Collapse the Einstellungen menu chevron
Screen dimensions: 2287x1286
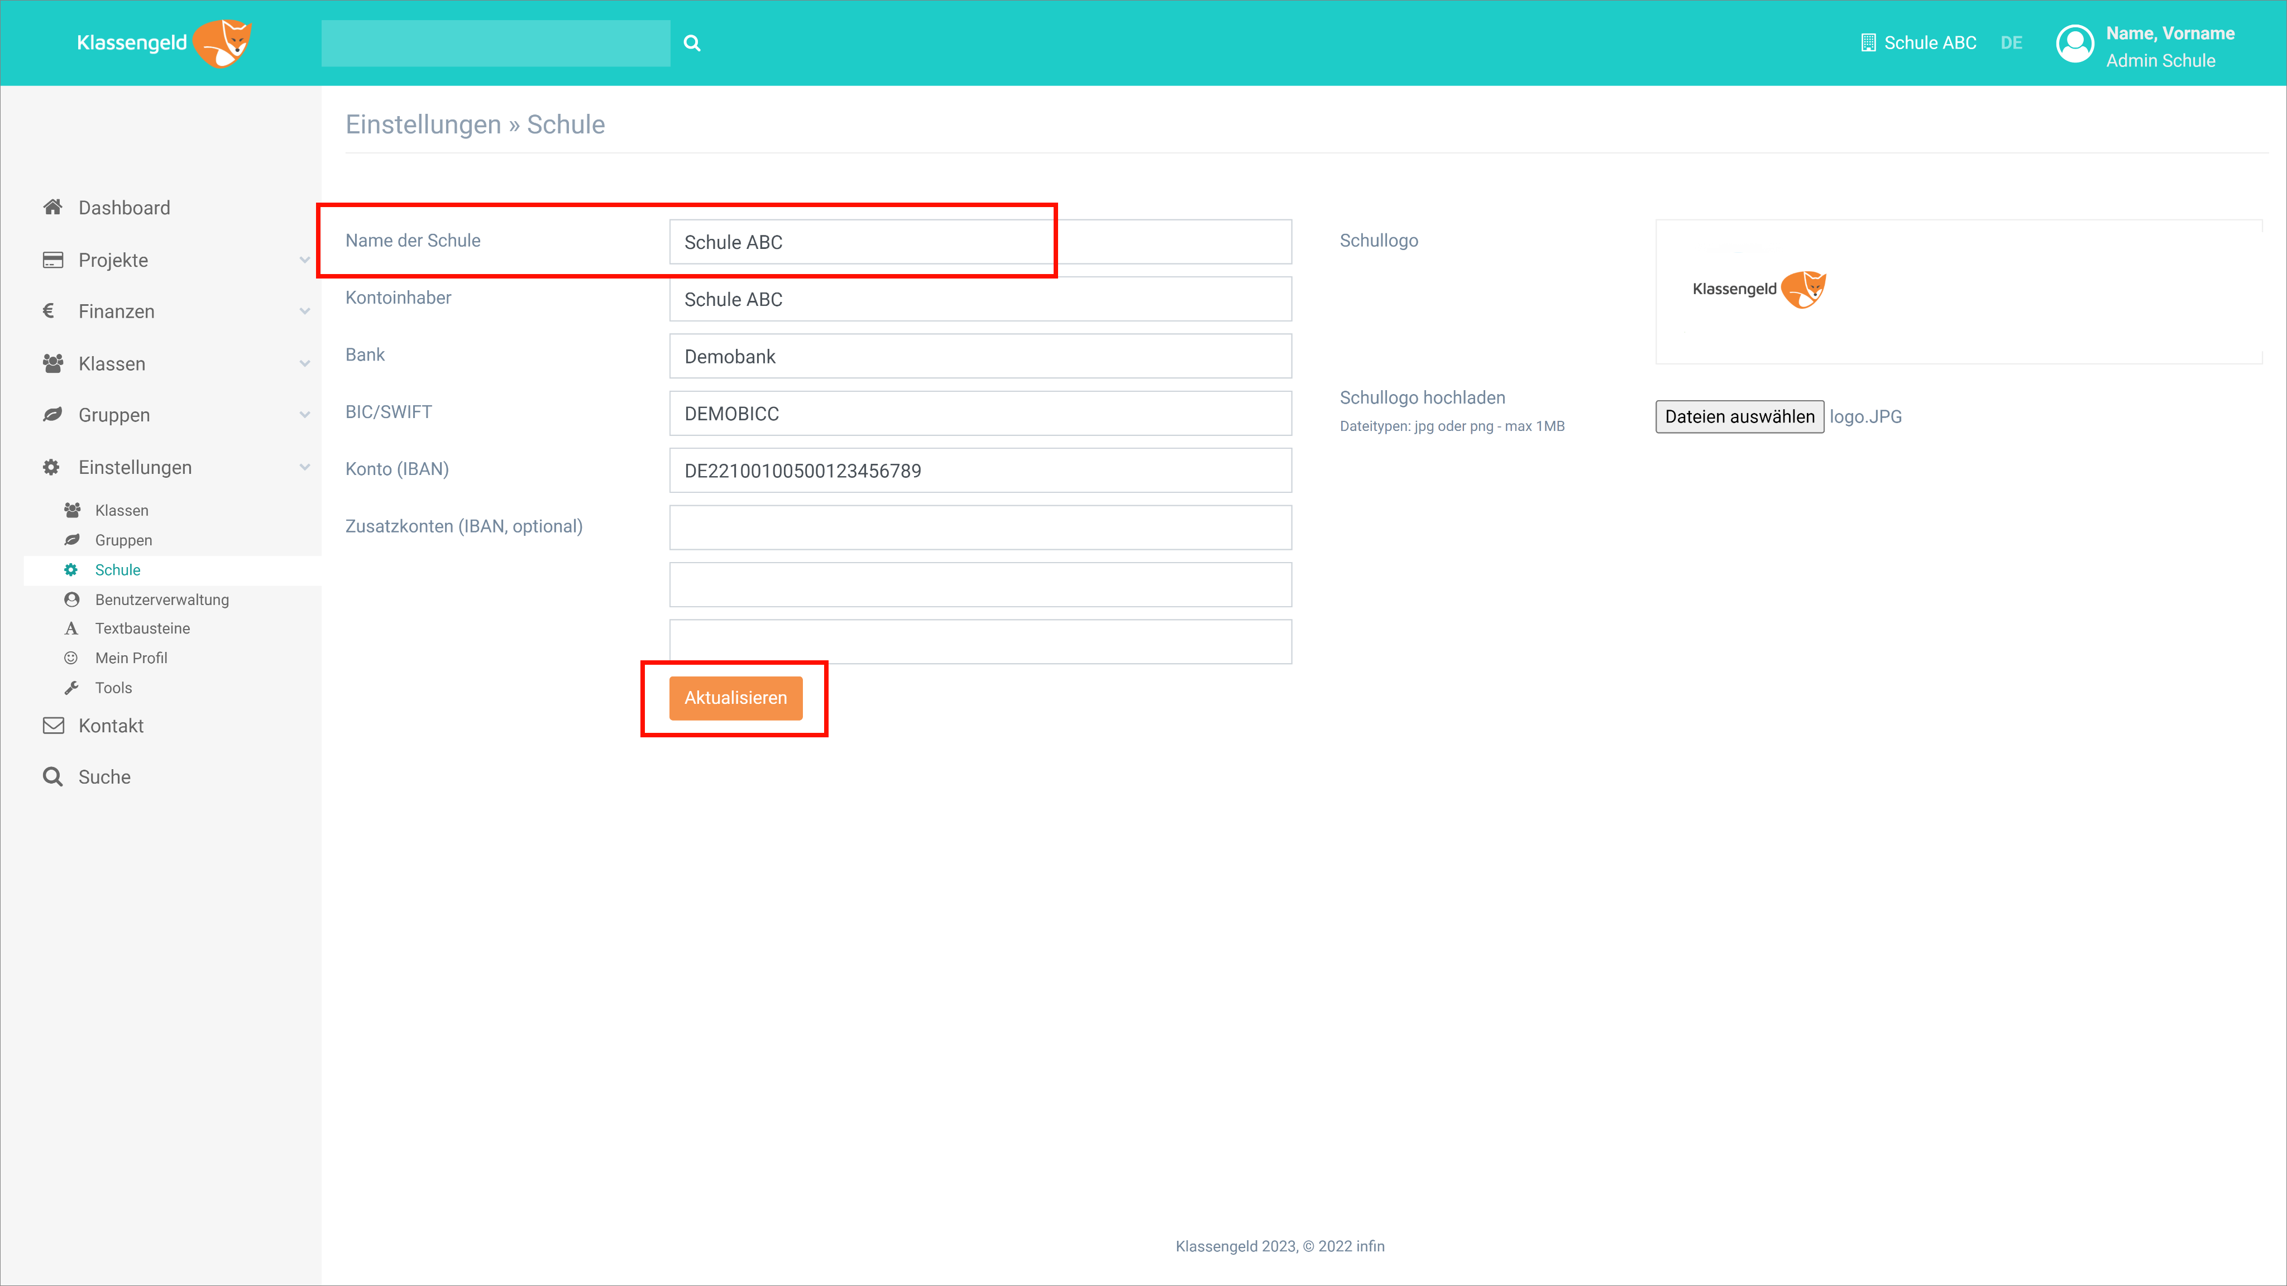[304, 468]
